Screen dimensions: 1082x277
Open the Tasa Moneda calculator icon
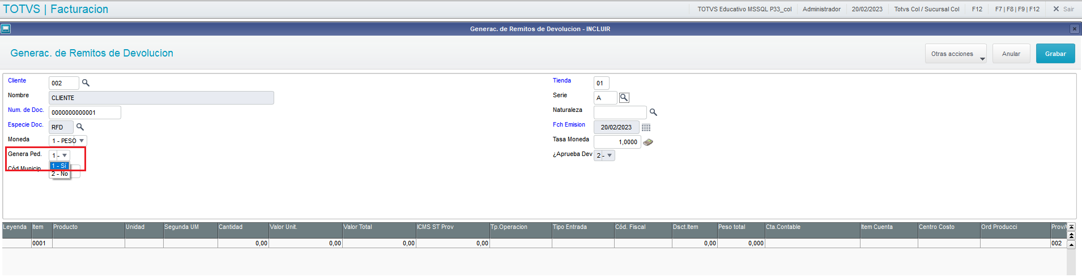pyautogui.click(x=648, y=142)
